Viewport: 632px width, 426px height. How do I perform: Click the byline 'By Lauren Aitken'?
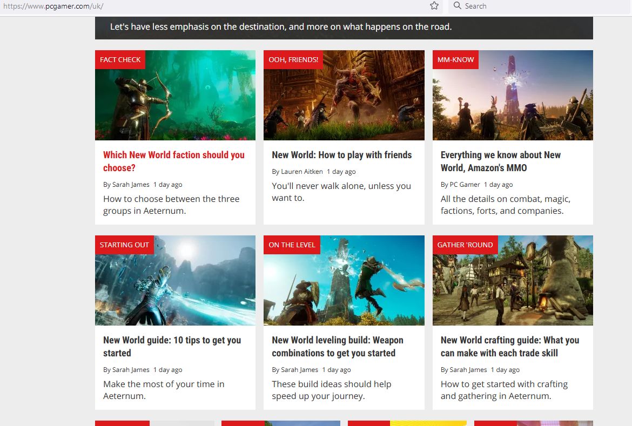298,172
